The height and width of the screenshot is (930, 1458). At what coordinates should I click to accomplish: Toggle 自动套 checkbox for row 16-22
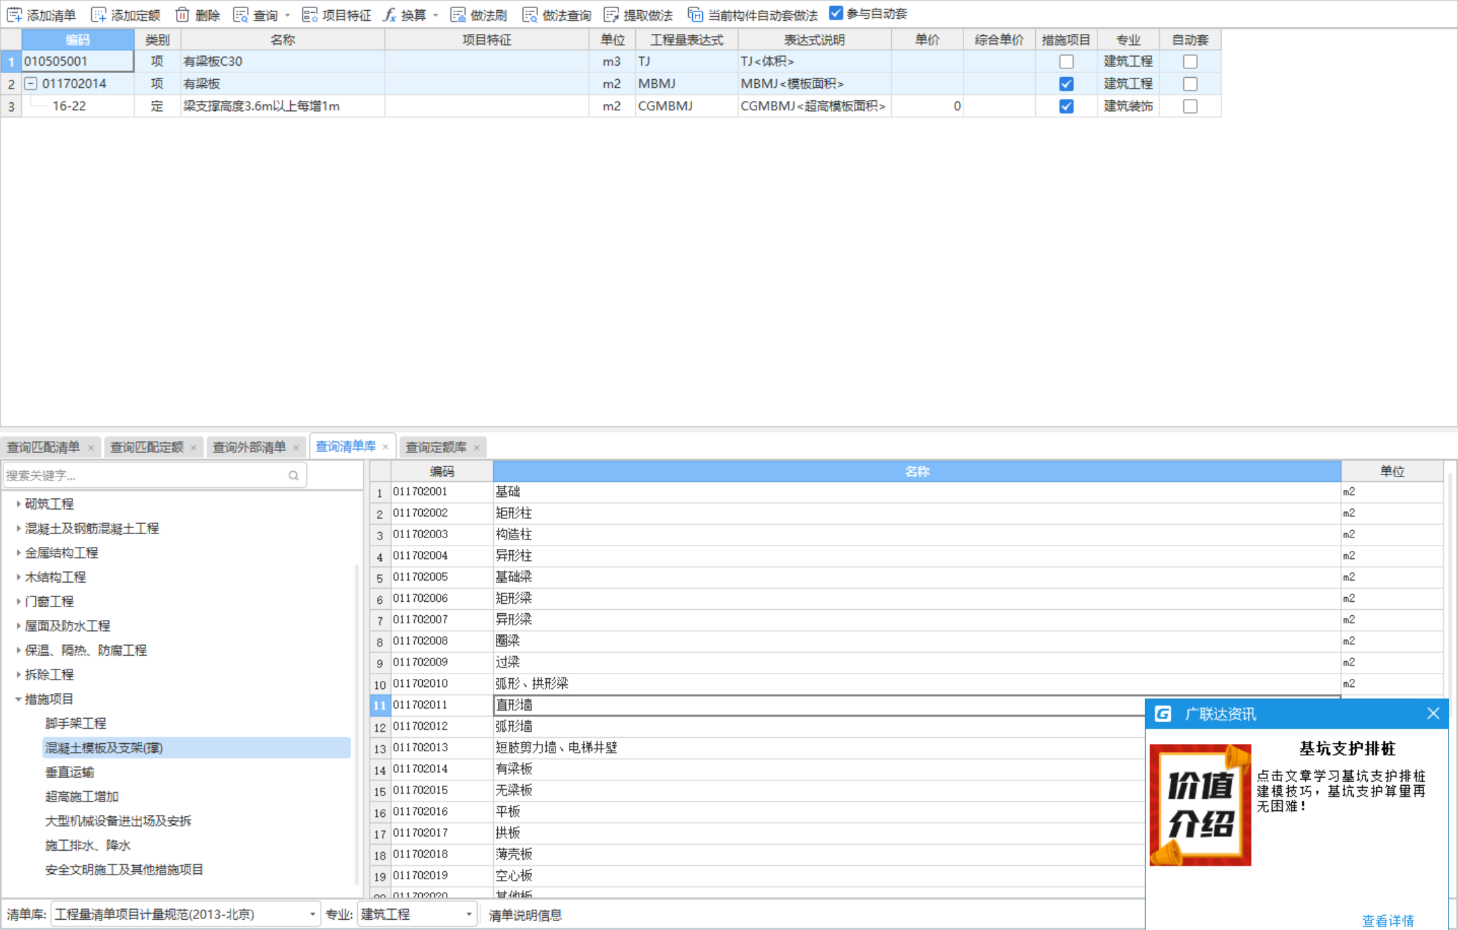pos(1190,106)
